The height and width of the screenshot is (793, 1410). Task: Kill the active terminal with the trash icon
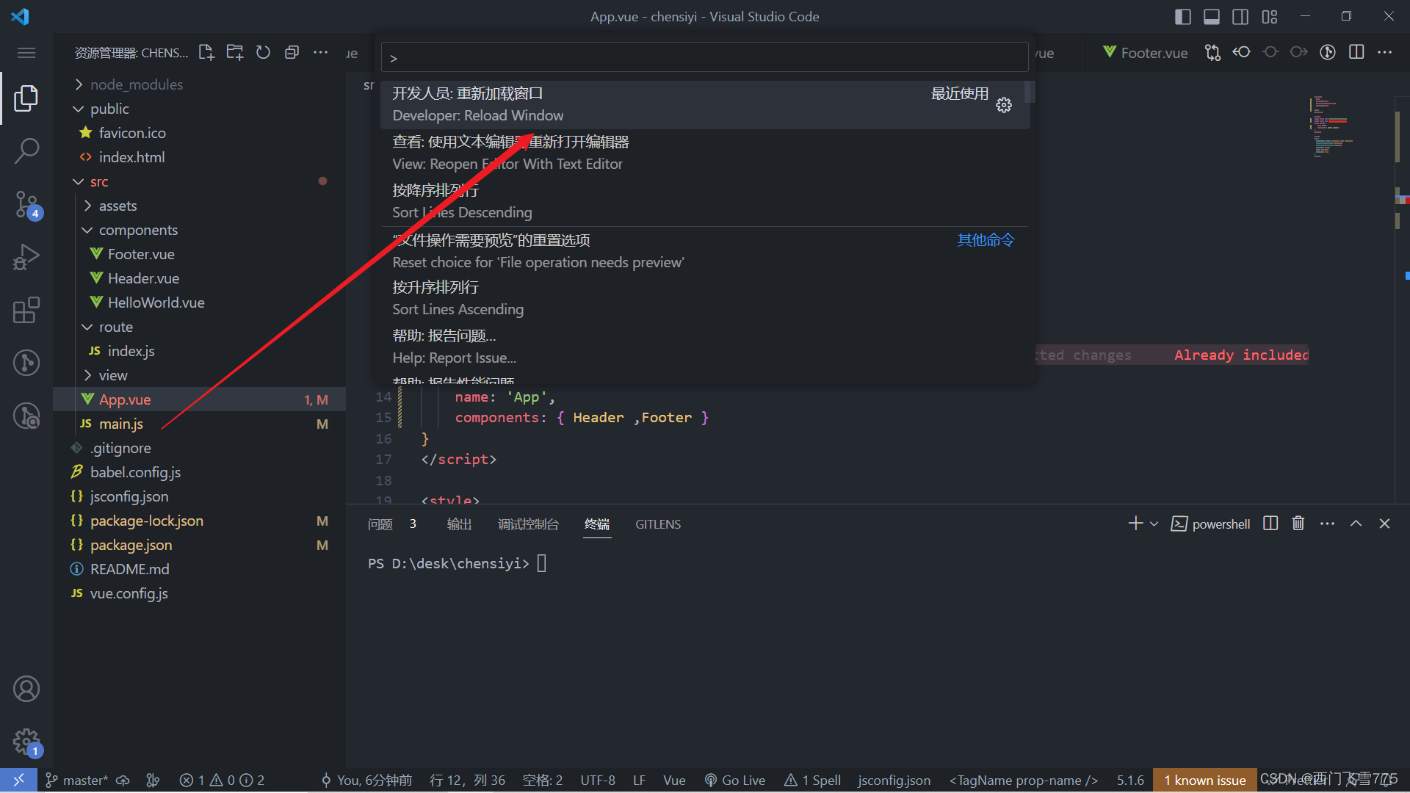1298,523
